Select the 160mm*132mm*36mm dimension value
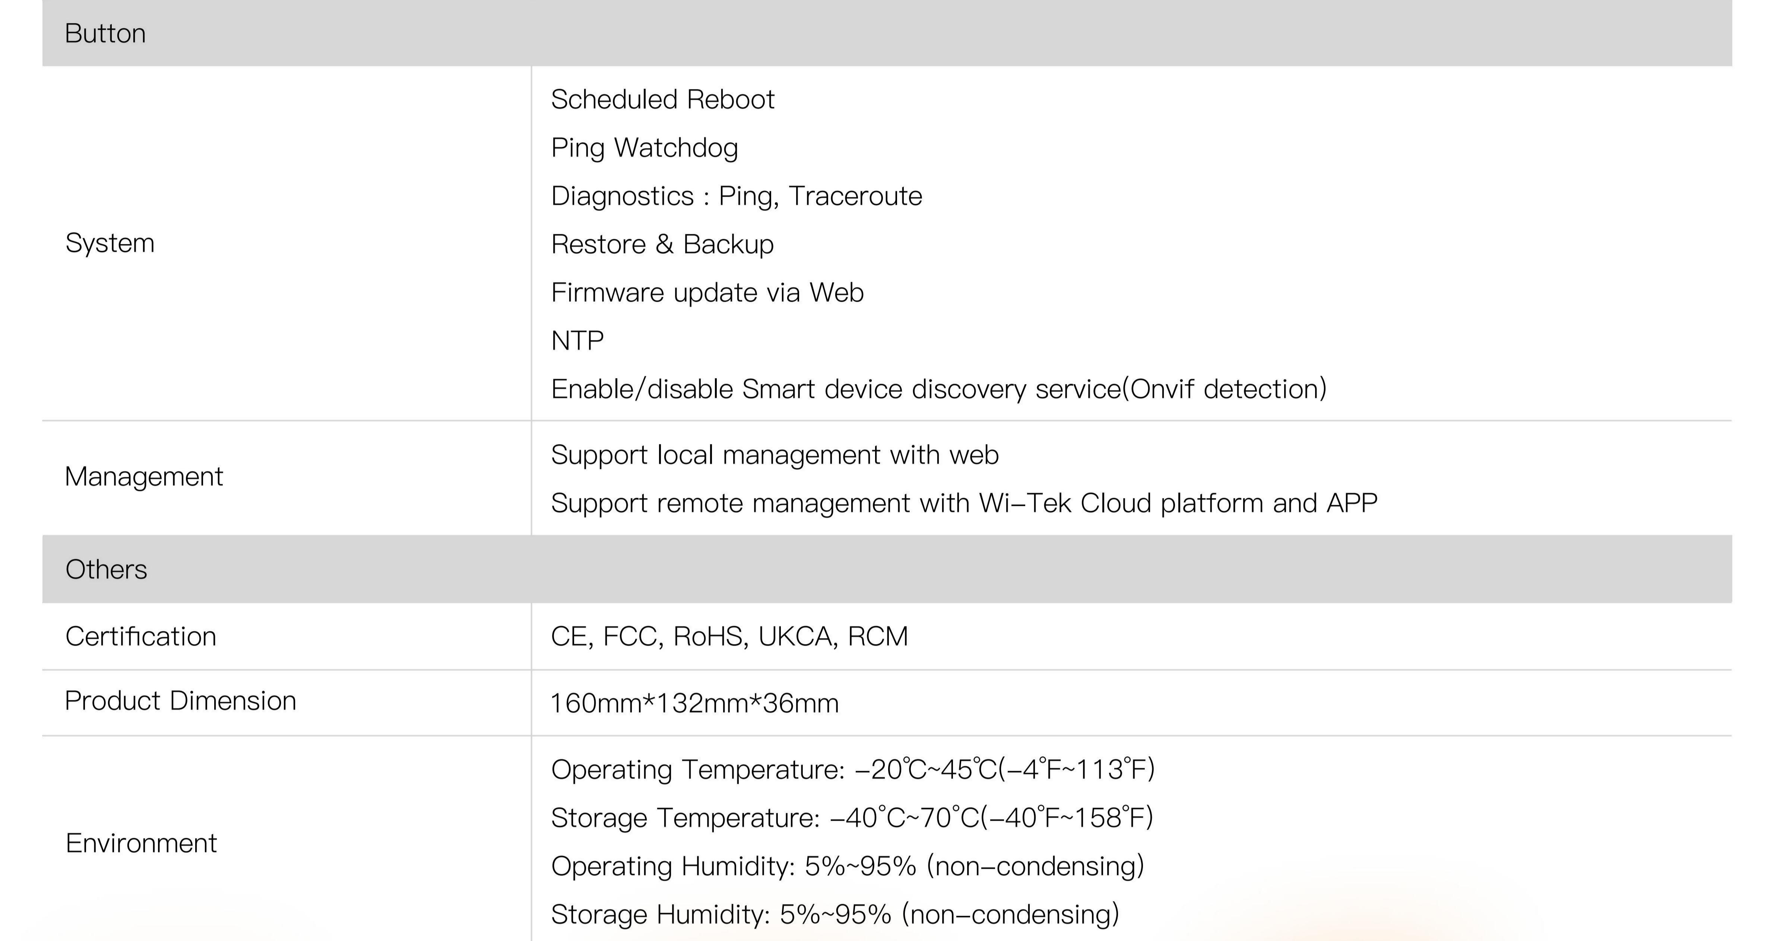This screenshot has width=1774, height=941. pos(695,703)
